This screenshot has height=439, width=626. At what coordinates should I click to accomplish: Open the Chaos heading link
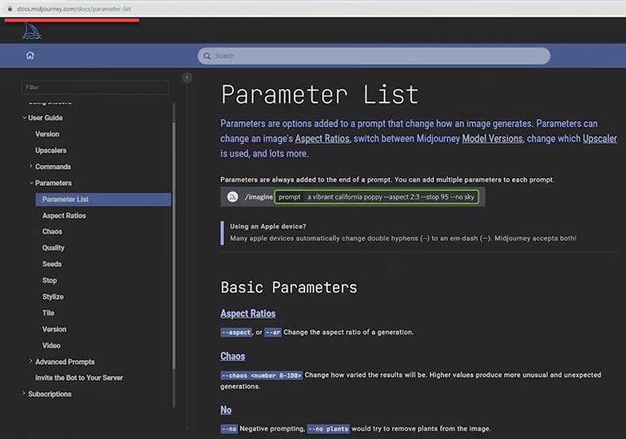[233, 356]
